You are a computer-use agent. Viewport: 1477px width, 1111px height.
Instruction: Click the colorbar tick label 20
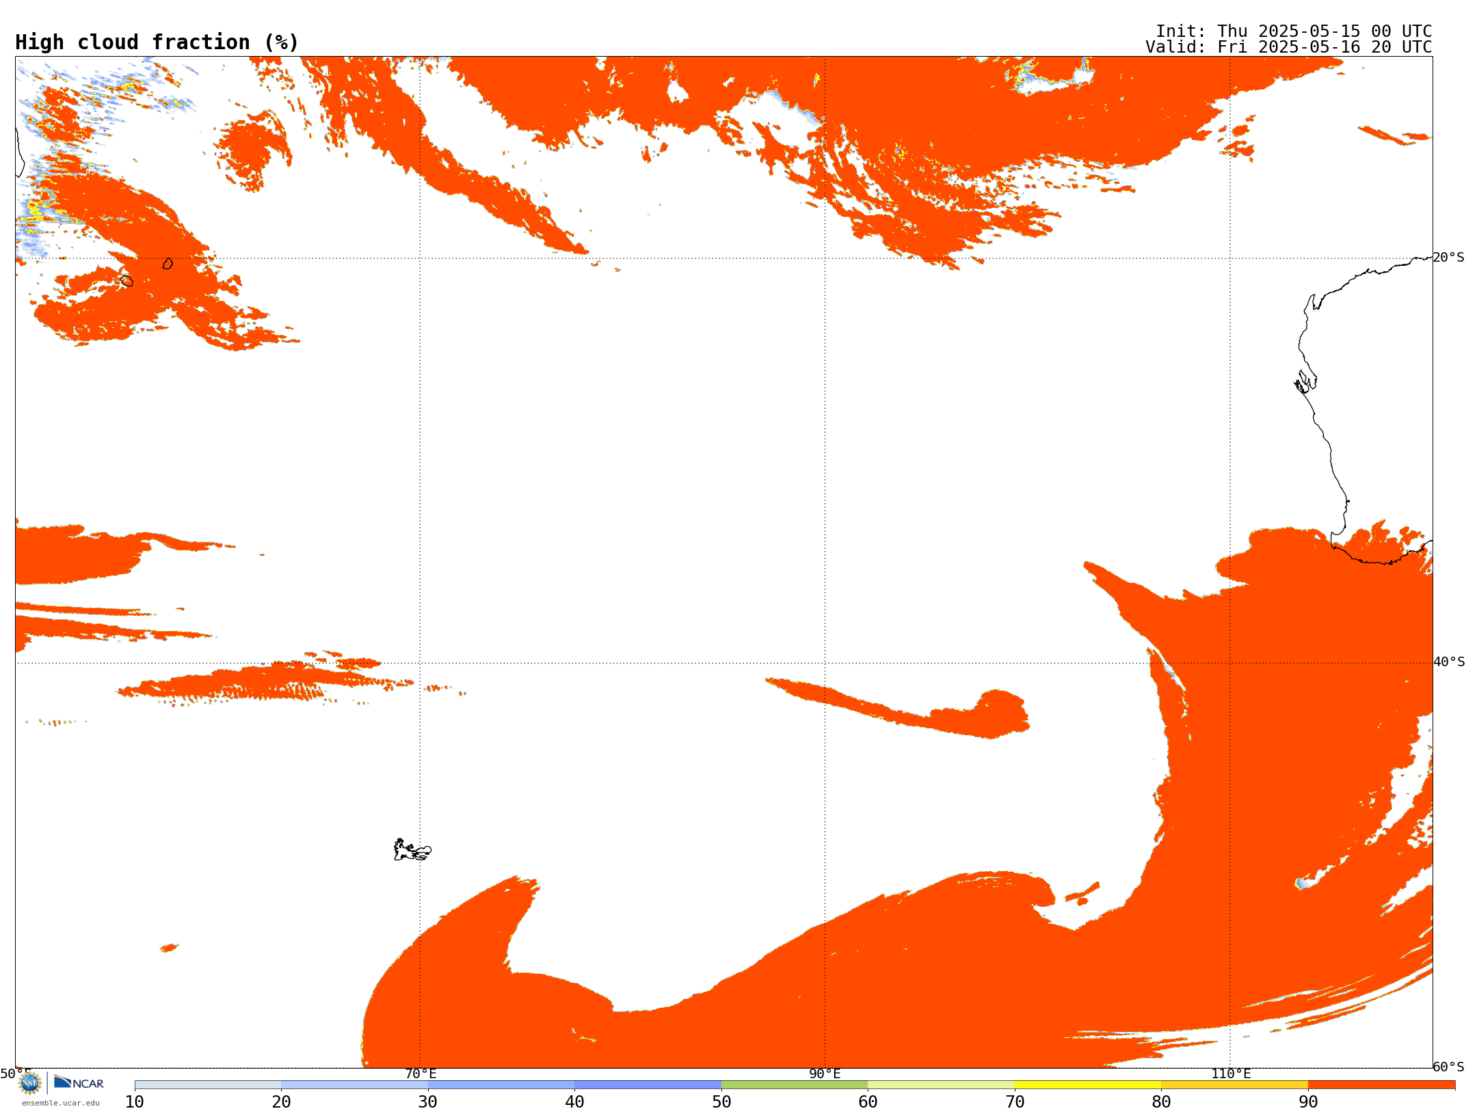(281, 1102)
